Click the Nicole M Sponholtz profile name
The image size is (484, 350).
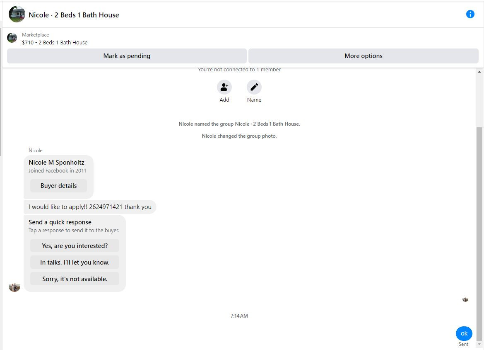[x=56, y=162]
